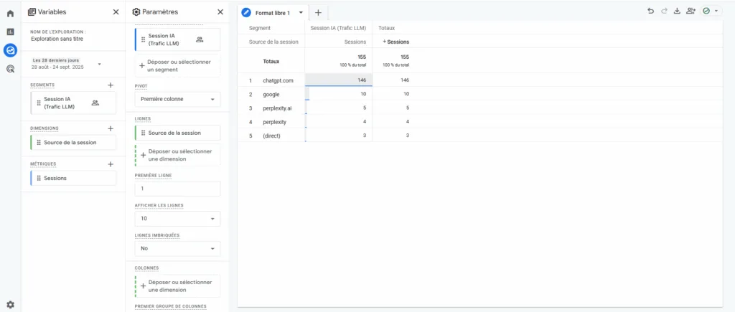Close the Paramètres panel
This screenshot has height=312, width=735.
(x=220, y=12)
